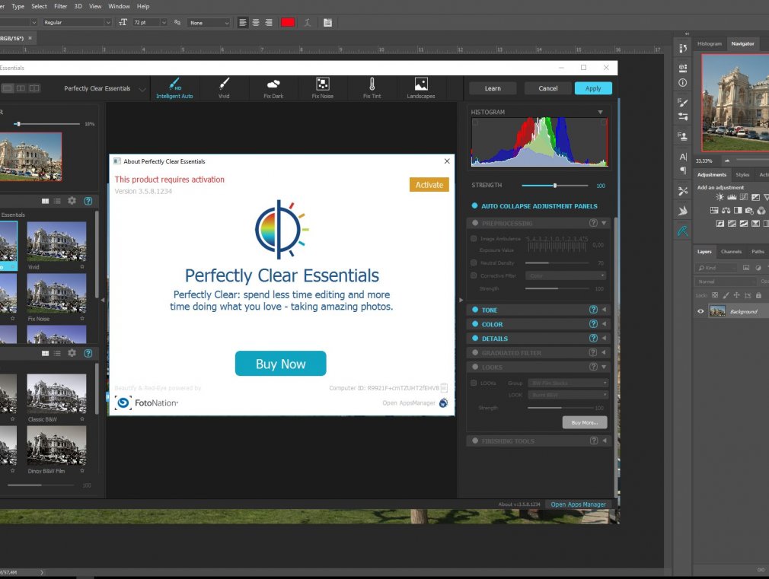
Task: Switch upper presets panel to list view
Action: [57, 201]
